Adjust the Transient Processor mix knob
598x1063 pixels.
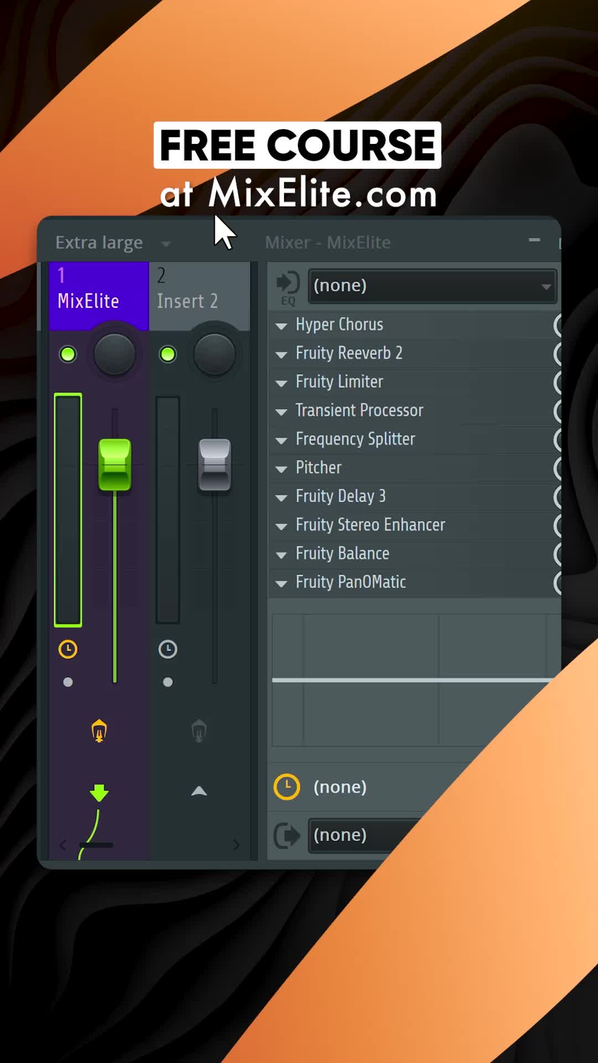(x=558, y=411)
